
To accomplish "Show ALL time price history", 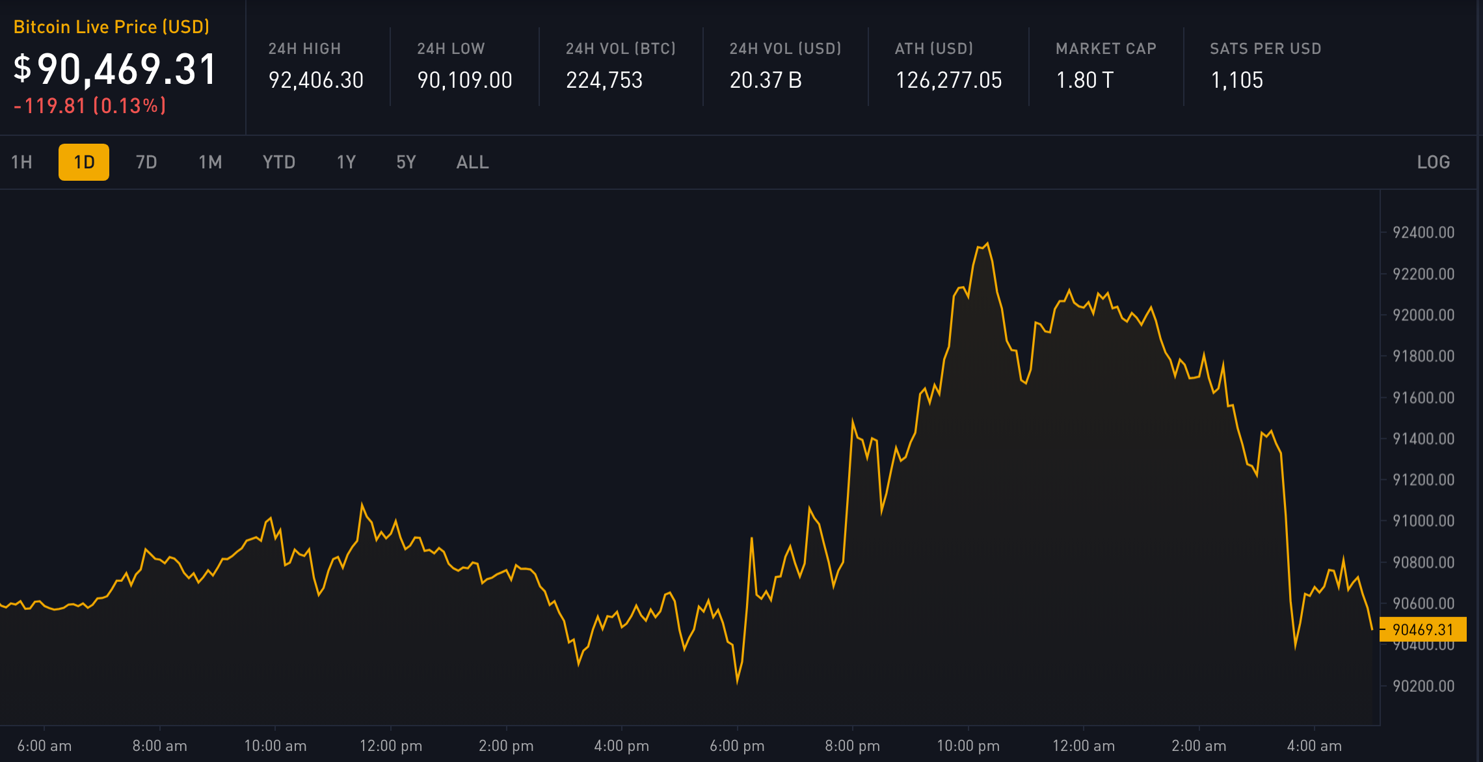I will click(x=472, y=162).
